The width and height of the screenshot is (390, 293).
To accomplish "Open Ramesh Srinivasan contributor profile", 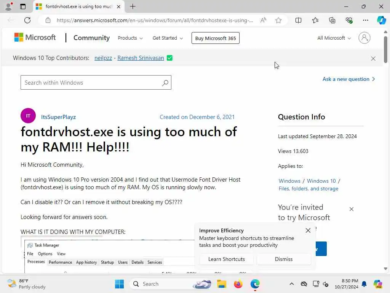I will click(141, 58).
